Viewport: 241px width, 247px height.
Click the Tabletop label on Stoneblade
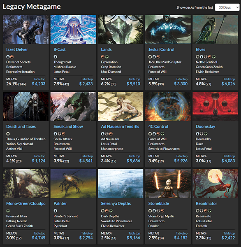point(182,233)
